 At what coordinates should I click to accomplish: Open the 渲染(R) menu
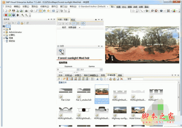(35, 6)
